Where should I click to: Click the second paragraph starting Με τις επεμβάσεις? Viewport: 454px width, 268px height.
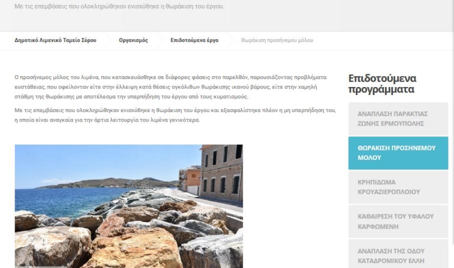pos(175,115)
